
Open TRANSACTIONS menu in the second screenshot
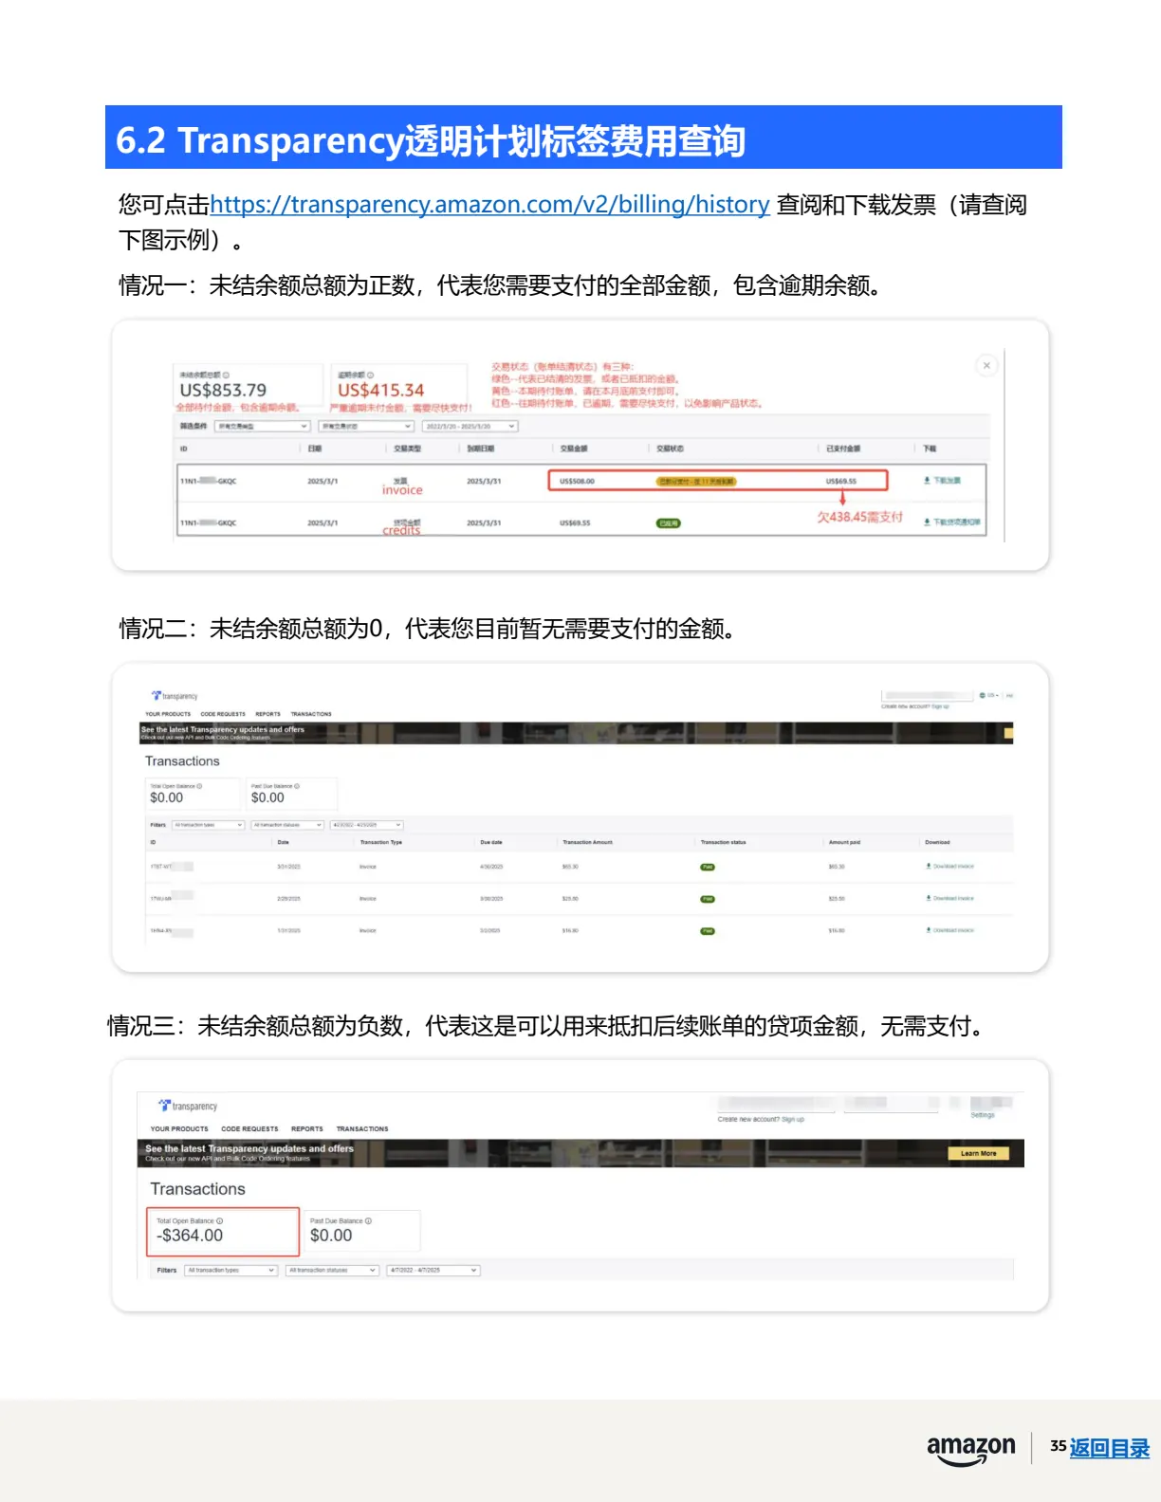(x=311, y=714)
